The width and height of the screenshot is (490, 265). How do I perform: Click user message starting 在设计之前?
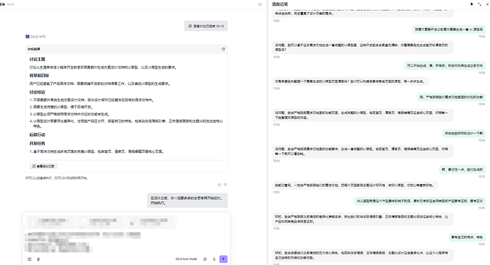click(x=187, y=201)
